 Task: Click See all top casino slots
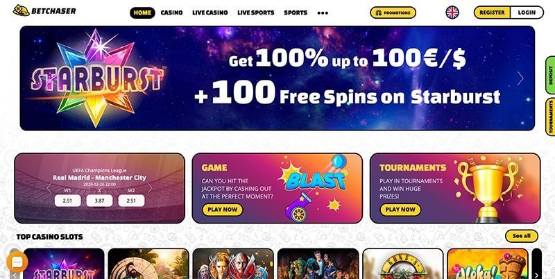(522, 236)
